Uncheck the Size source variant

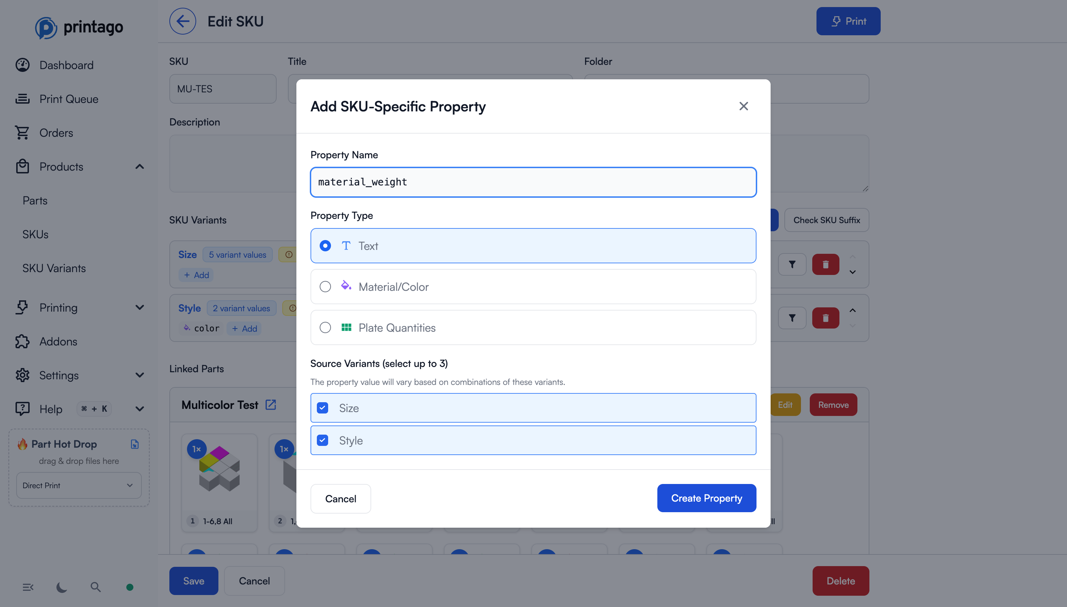(322, 408)
